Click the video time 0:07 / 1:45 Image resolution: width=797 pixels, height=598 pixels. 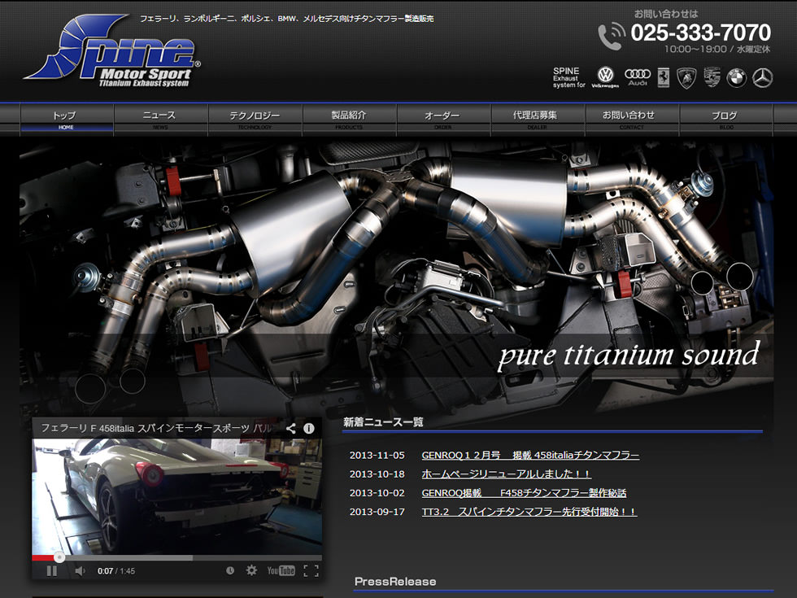pos(116,571)
